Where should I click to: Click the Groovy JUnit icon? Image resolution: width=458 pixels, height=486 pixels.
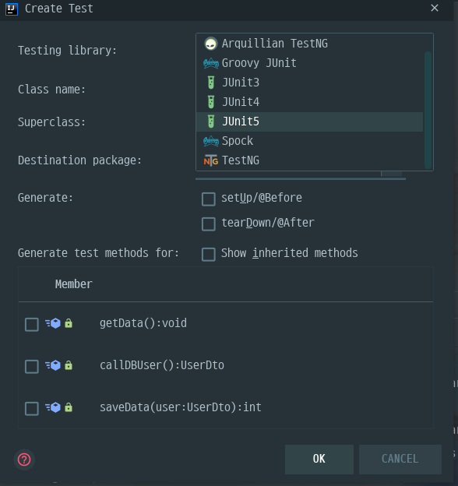click(x=211, y=63)
